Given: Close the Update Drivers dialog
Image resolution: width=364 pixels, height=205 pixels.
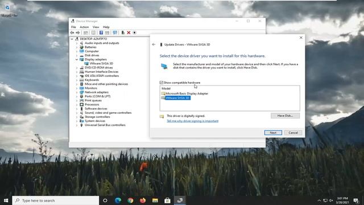Looking at the screenshot, I should pyautogui.click(x=301, y=38).
